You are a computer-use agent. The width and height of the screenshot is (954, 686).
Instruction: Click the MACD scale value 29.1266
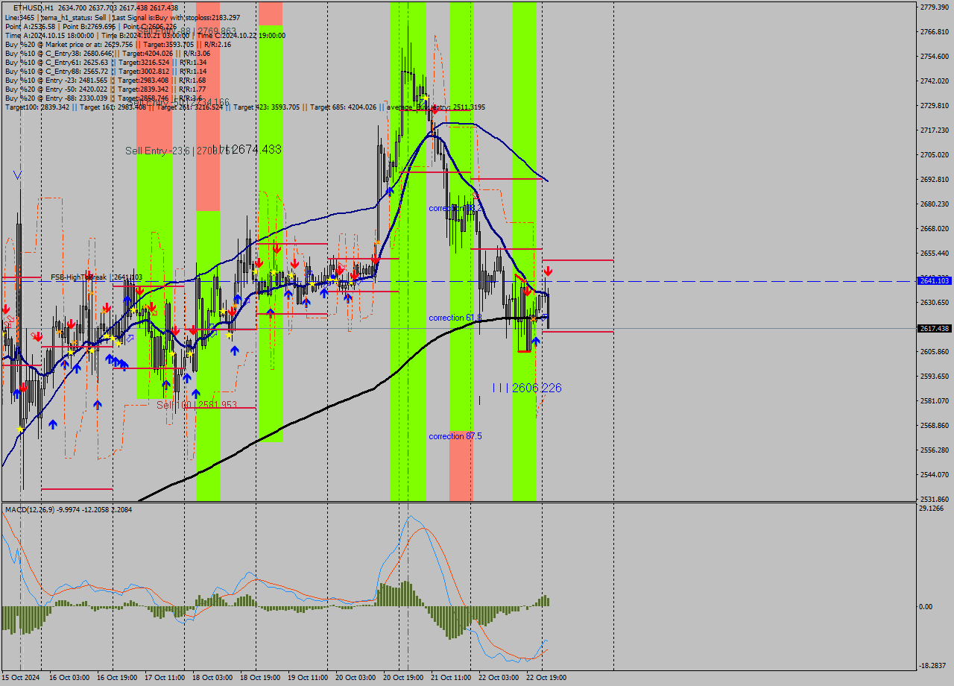[x=932, y=509]
